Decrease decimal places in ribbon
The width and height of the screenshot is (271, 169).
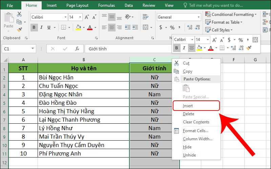click(x=197, y=27)
